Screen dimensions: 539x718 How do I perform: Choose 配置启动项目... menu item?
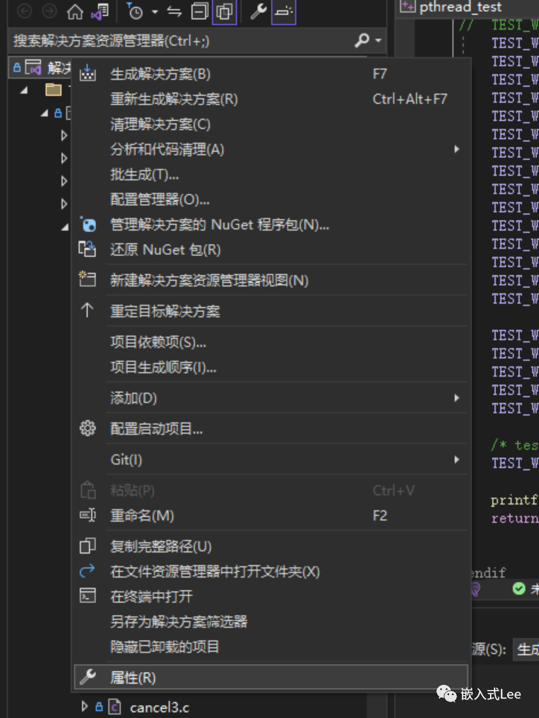click(271, 428)
